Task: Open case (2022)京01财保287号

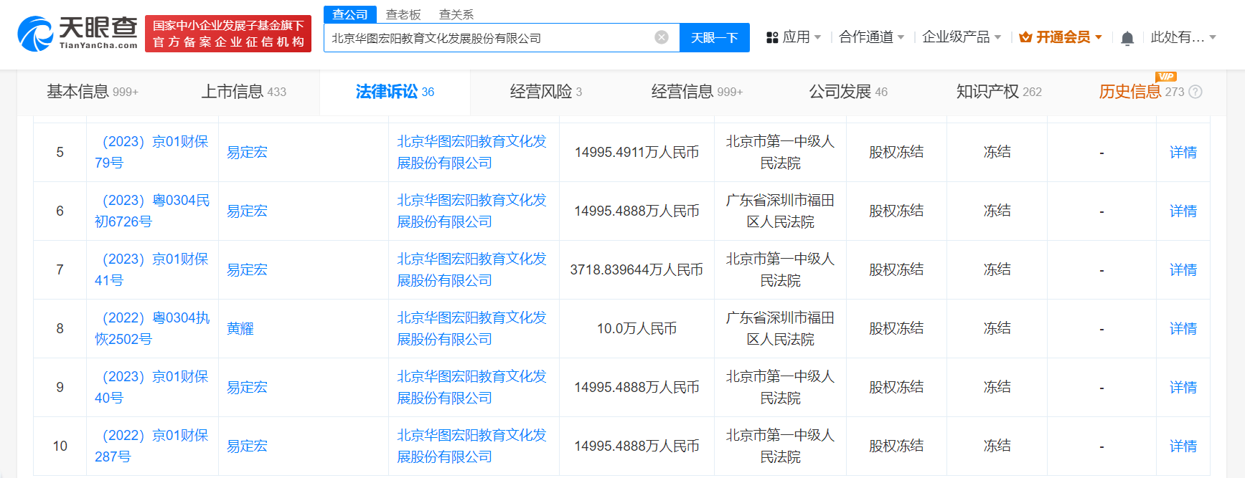Action: tap(151, 446)
